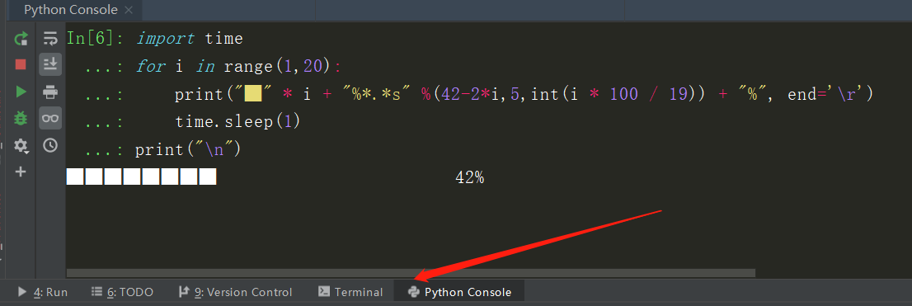Viewport: 912px width, 306px height.
Task: Open console settings gear
Action: tap(21, 145)
